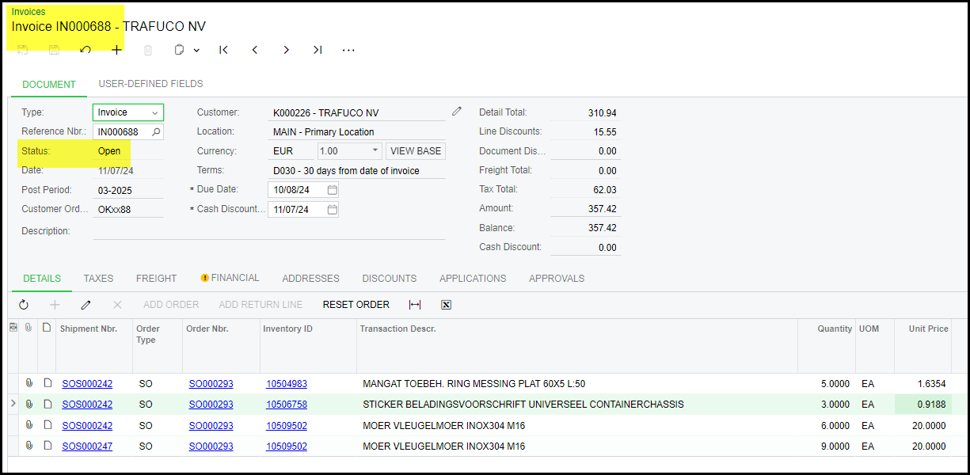Screen dimensions: 970x475
Task: Click the fit-to-screen columns icon
Action: click(x=415, y=305)
